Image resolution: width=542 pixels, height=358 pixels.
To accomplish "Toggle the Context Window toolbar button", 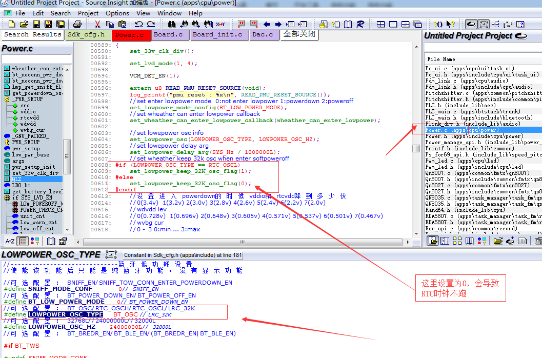I will 484,24.
